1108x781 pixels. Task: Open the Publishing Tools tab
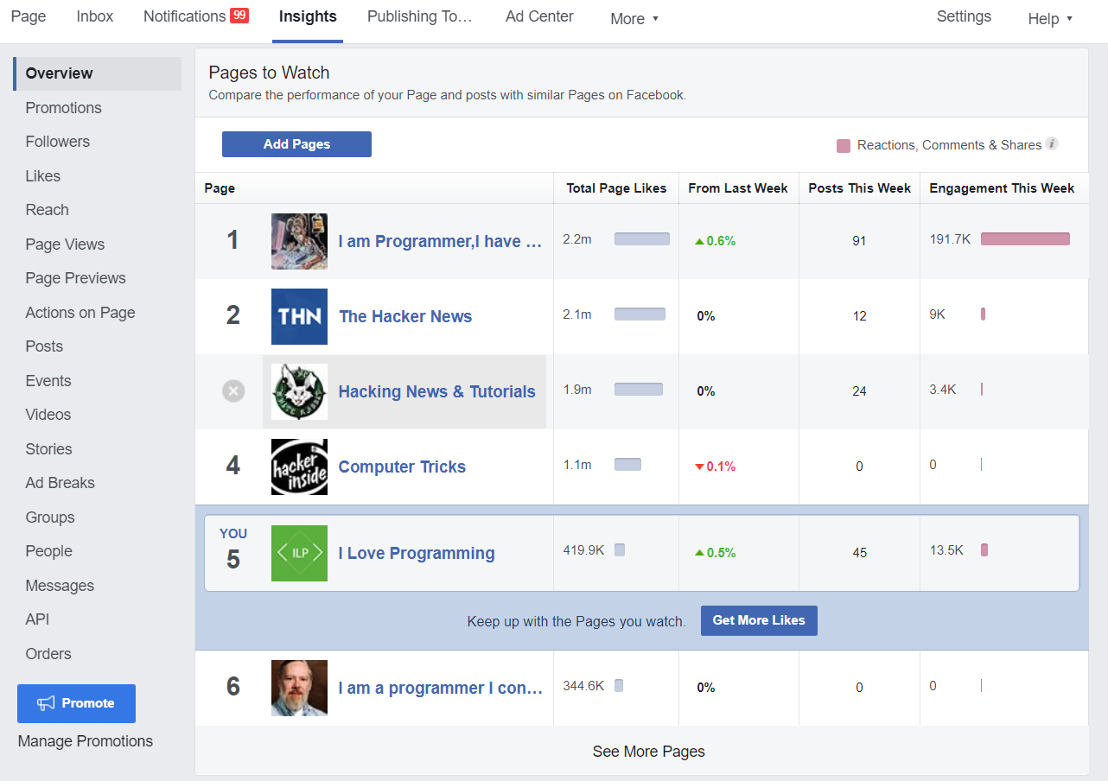tap(420, 16)
